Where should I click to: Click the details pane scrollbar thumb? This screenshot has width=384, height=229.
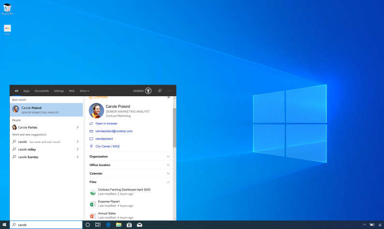click(x=175, y=128)
